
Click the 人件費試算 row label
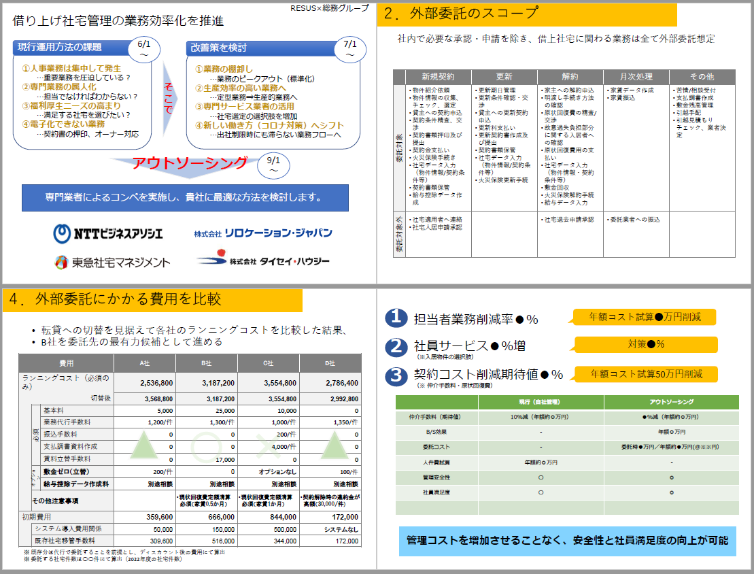436,462
